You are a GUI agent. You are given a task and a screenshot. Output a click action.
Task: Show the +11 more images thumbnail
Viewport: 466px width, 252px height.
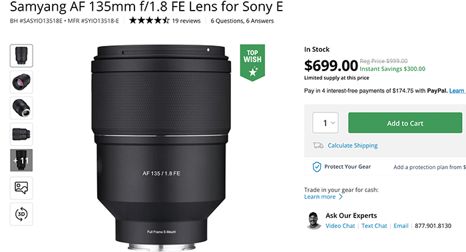coord(21,160)
